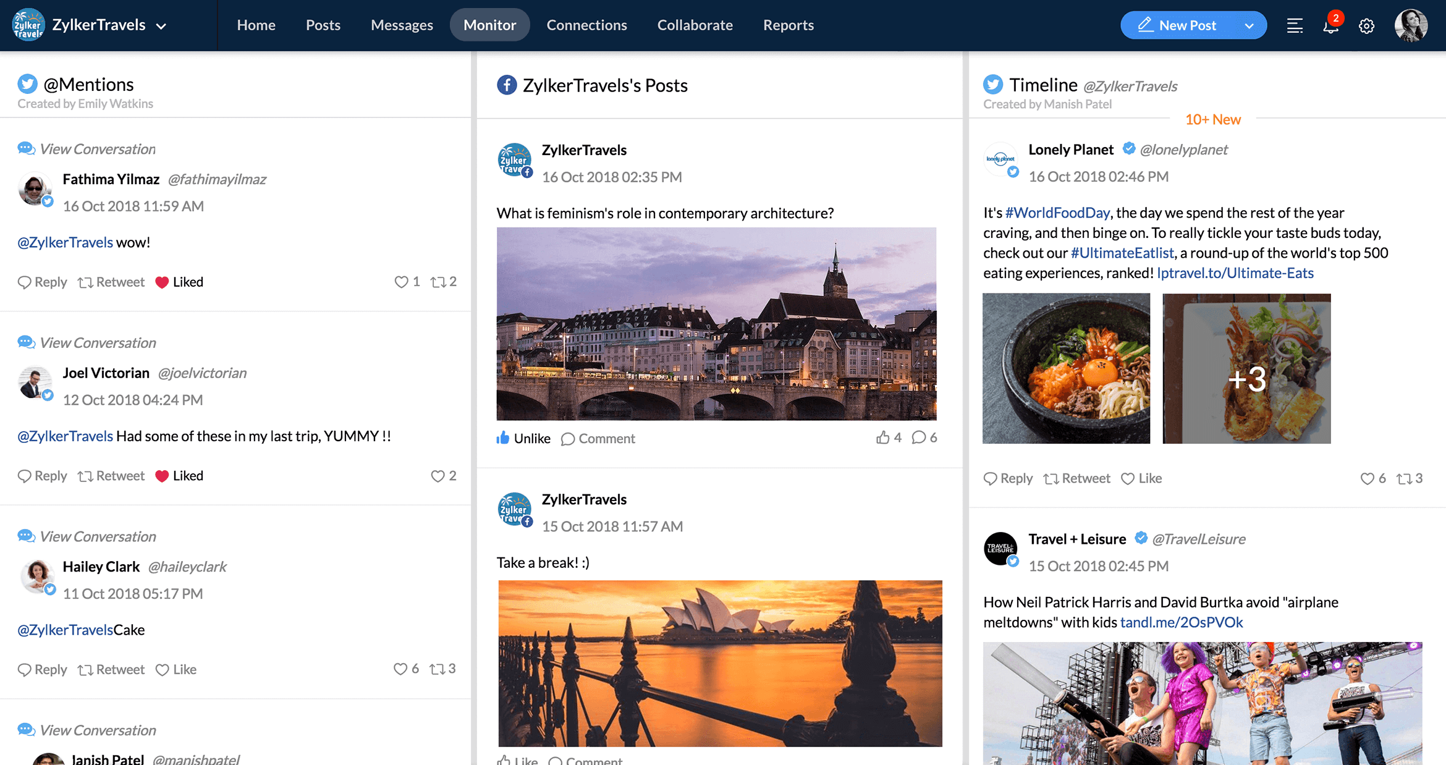Open the #UltimateEatlist hashtag link
The width and height of the screenshot is (1446, 765).
(1122, 253)
